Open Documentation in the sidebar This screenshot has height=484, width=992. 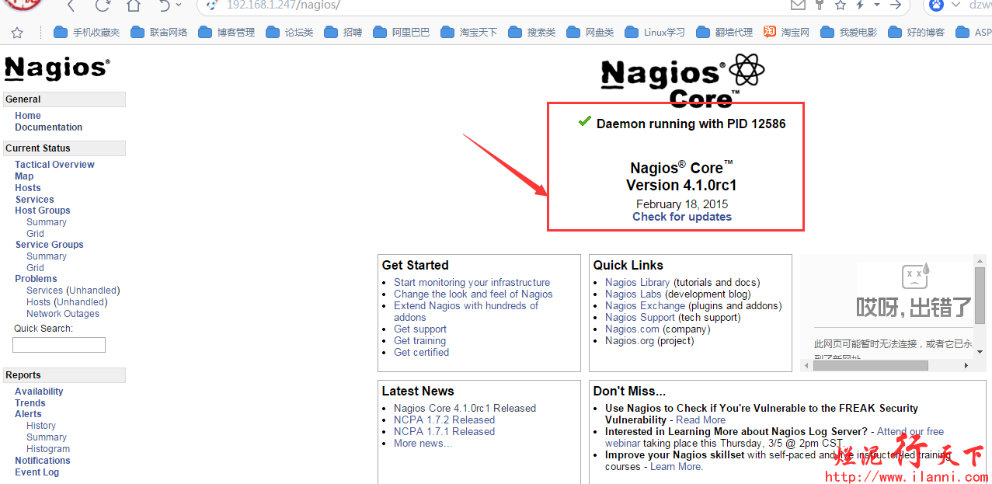pyautogui.click(x=48, y=127)
